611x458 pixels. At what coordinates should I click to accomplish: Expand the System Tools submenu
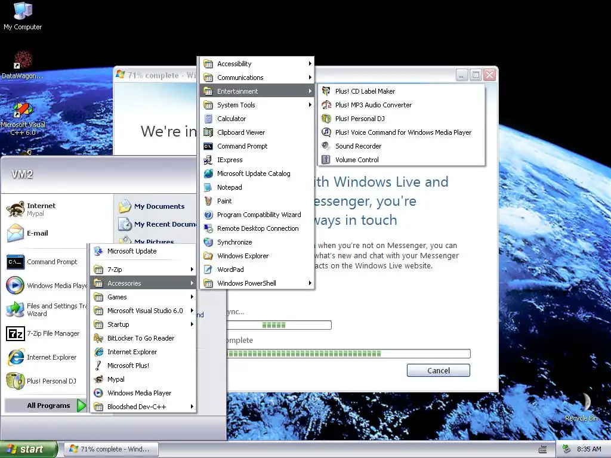[x=257, y=105]
